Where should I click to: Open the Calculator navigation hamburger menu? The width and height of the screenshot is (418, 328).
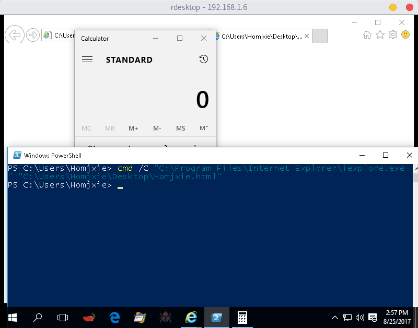tap(88, 59)
